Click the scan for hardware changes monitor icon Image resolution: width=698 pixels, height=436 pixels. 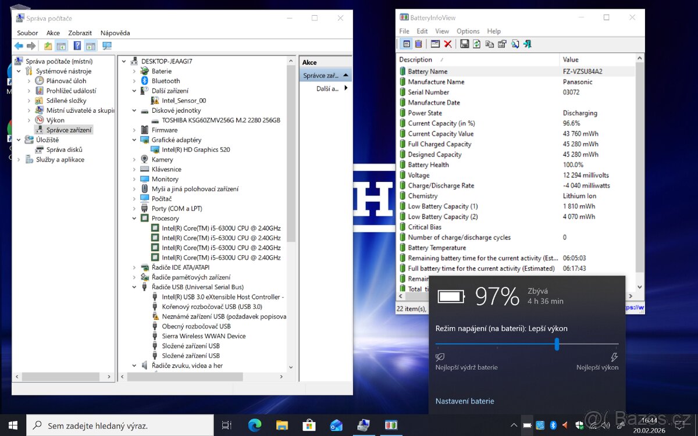[x=106, y=46]
